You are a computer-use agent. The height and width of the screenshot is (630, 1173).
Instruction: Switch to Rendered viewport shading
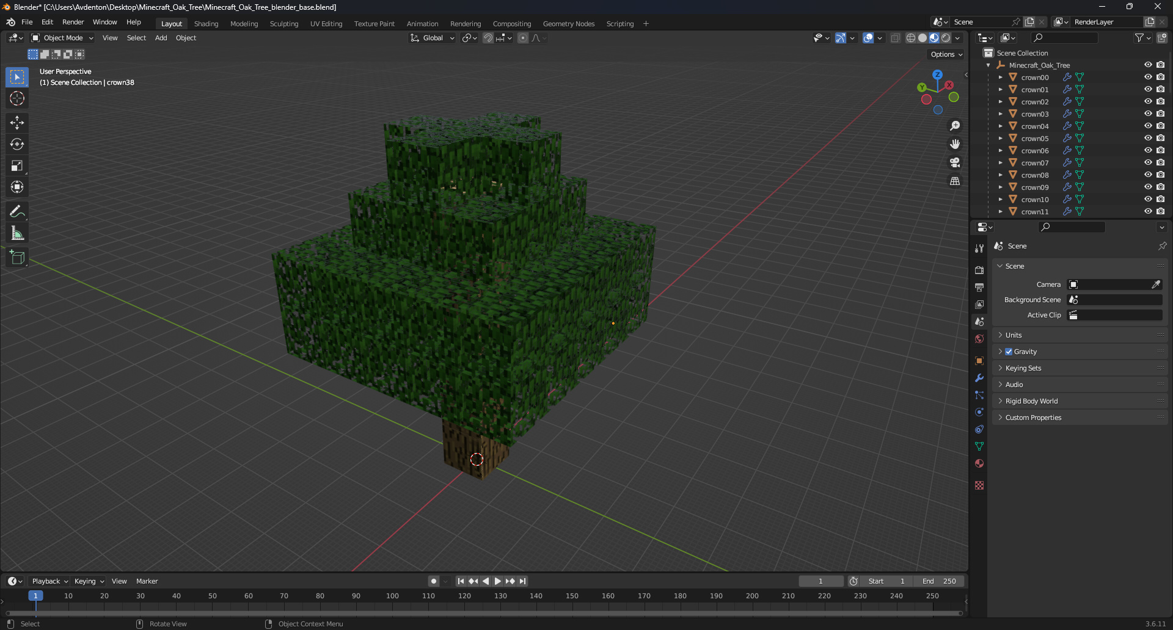point(946,38)
